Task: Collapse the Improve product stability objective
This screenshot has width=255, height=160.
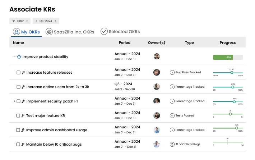Action: pyautogui.click(x=14, y=57)
